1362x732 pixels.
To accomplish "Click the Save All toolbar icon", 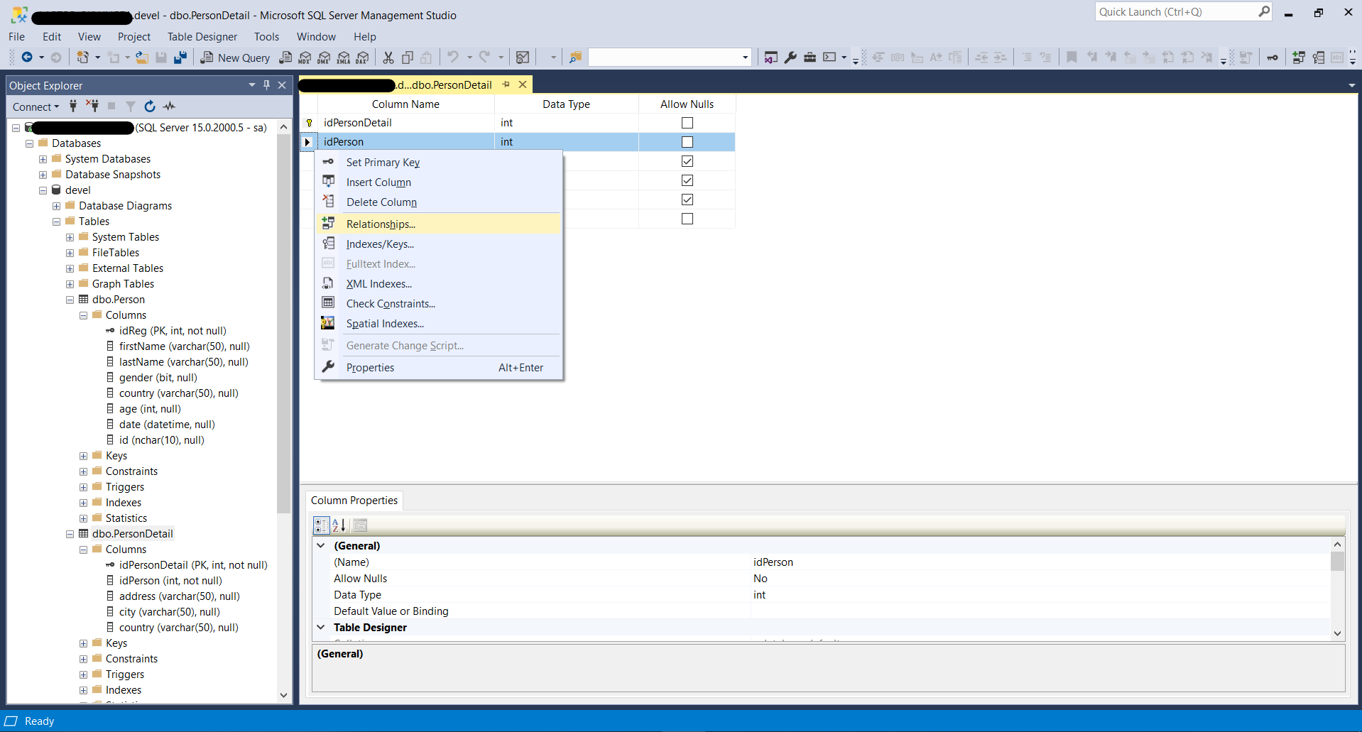I will 180,58.
